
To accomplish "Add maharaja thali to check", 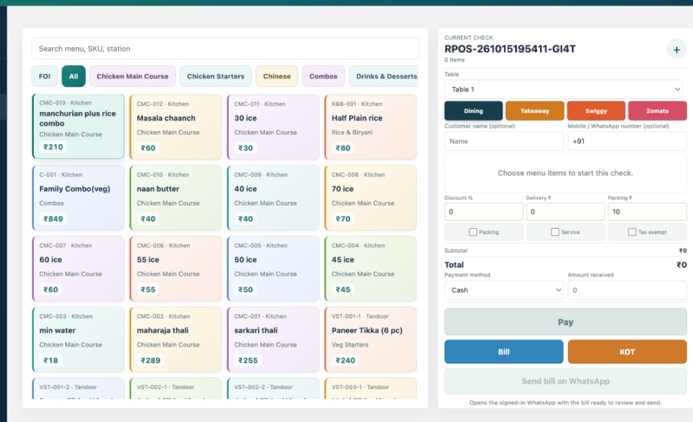I will (176, 340).
